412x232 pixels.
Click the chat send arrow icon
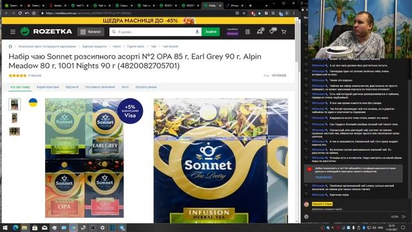[x=404, y=217]
